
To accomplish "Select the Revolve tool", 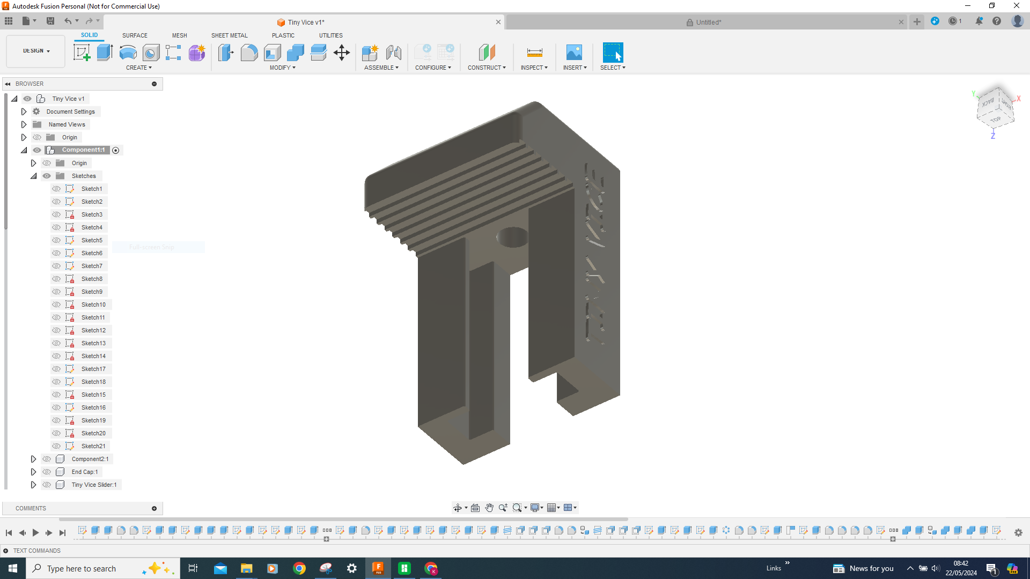I will pos(128,53).
